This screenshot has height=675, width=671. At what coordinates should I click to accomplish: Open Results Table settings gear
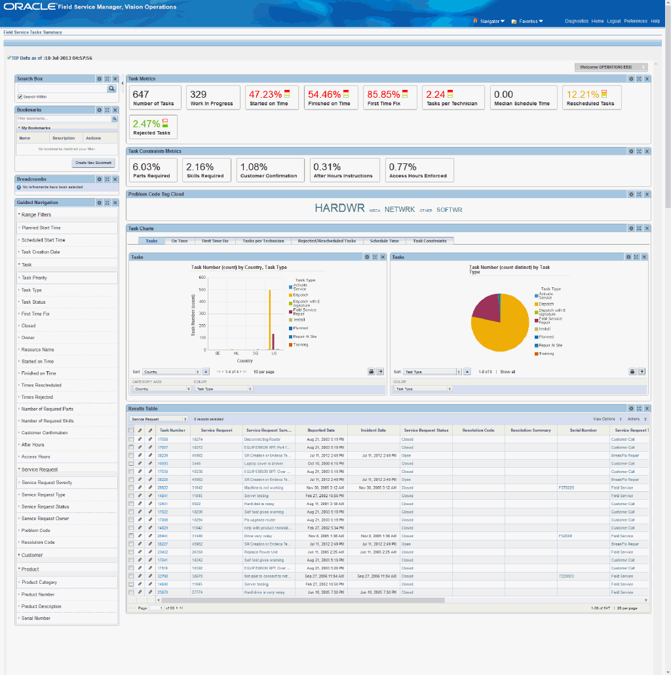631,409
